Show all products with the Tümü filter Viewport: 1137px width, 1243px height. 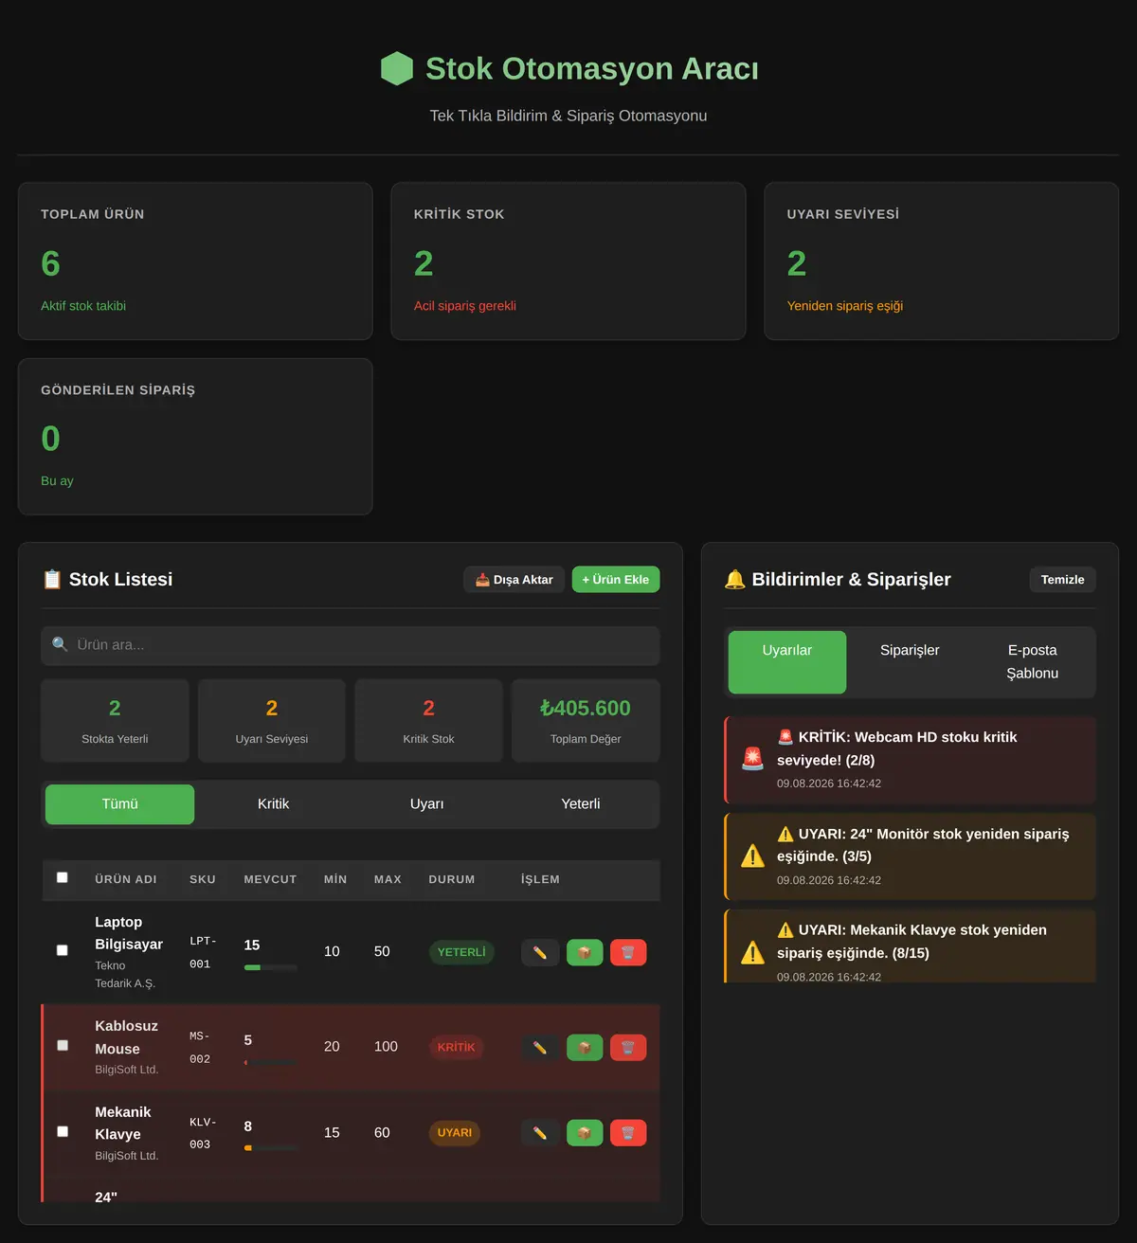[120, 804]
